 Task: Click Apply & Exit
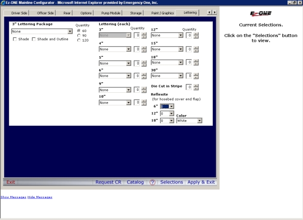coord(201,182)
